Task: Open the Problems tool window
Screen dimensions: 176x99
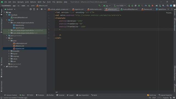Action: point(40,95)
